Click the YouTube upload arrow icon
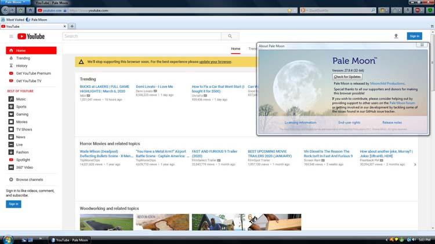435x244 pixels. pyautogui.click(x=396, y=36)
